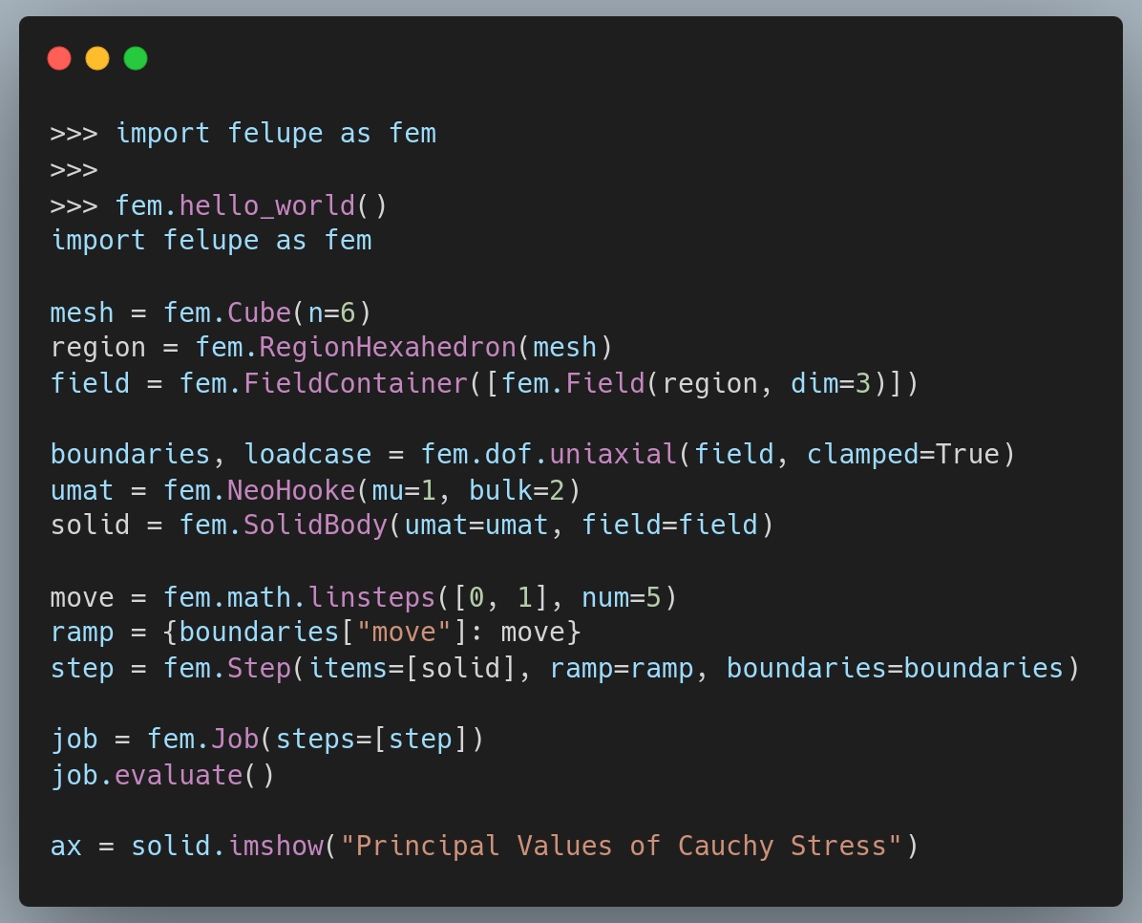Click "FieldContainer" in the field line

355,383
